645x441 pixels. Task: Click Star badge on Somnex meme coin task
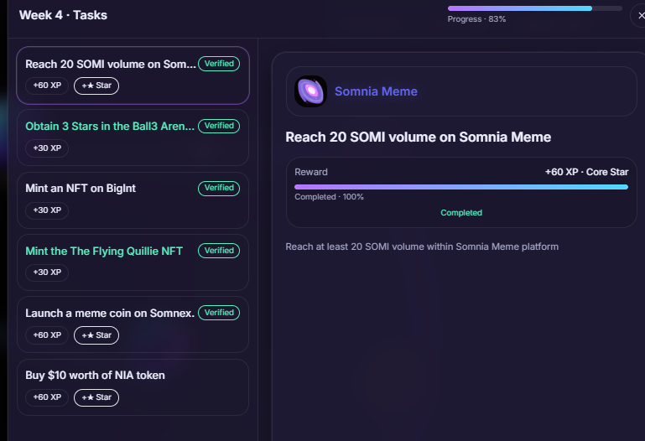tap(96, 335)
